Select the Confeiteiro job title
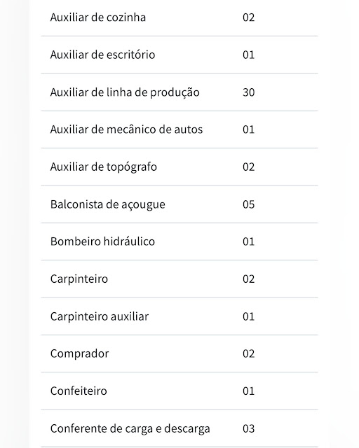 [x=79, y=391]
